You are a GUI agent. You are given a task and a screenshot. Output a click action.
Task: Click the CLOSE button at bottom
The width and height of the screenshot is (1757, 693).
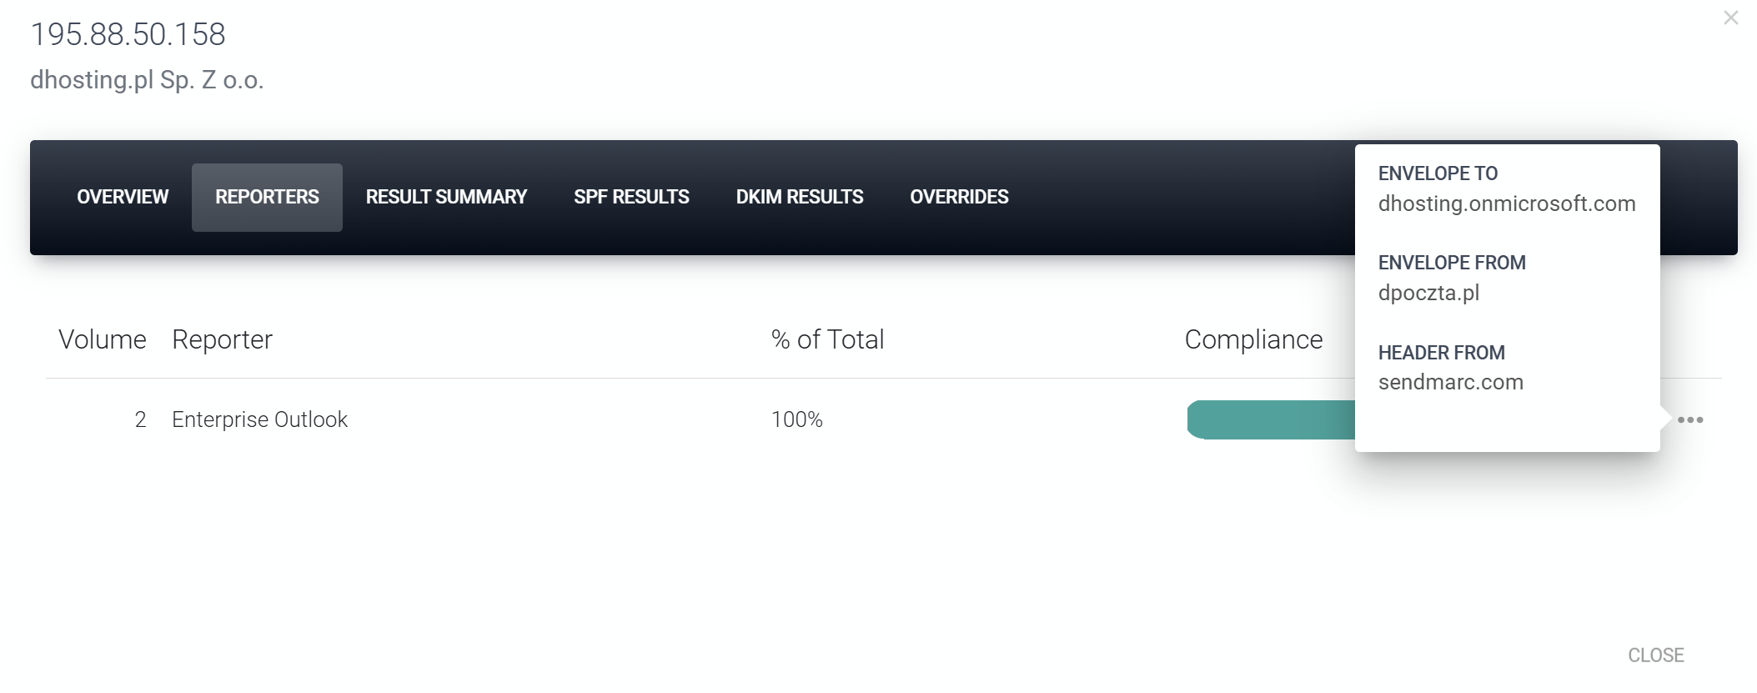coord(1655,655)
